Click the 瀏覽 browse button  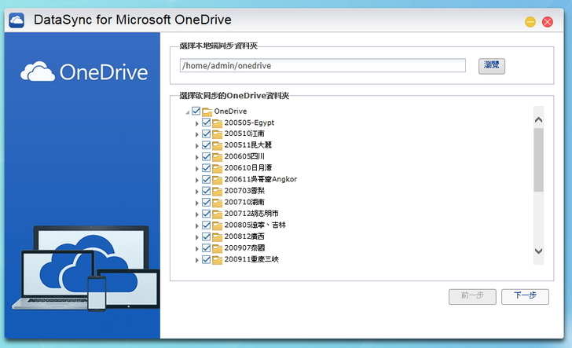point(491,66)
